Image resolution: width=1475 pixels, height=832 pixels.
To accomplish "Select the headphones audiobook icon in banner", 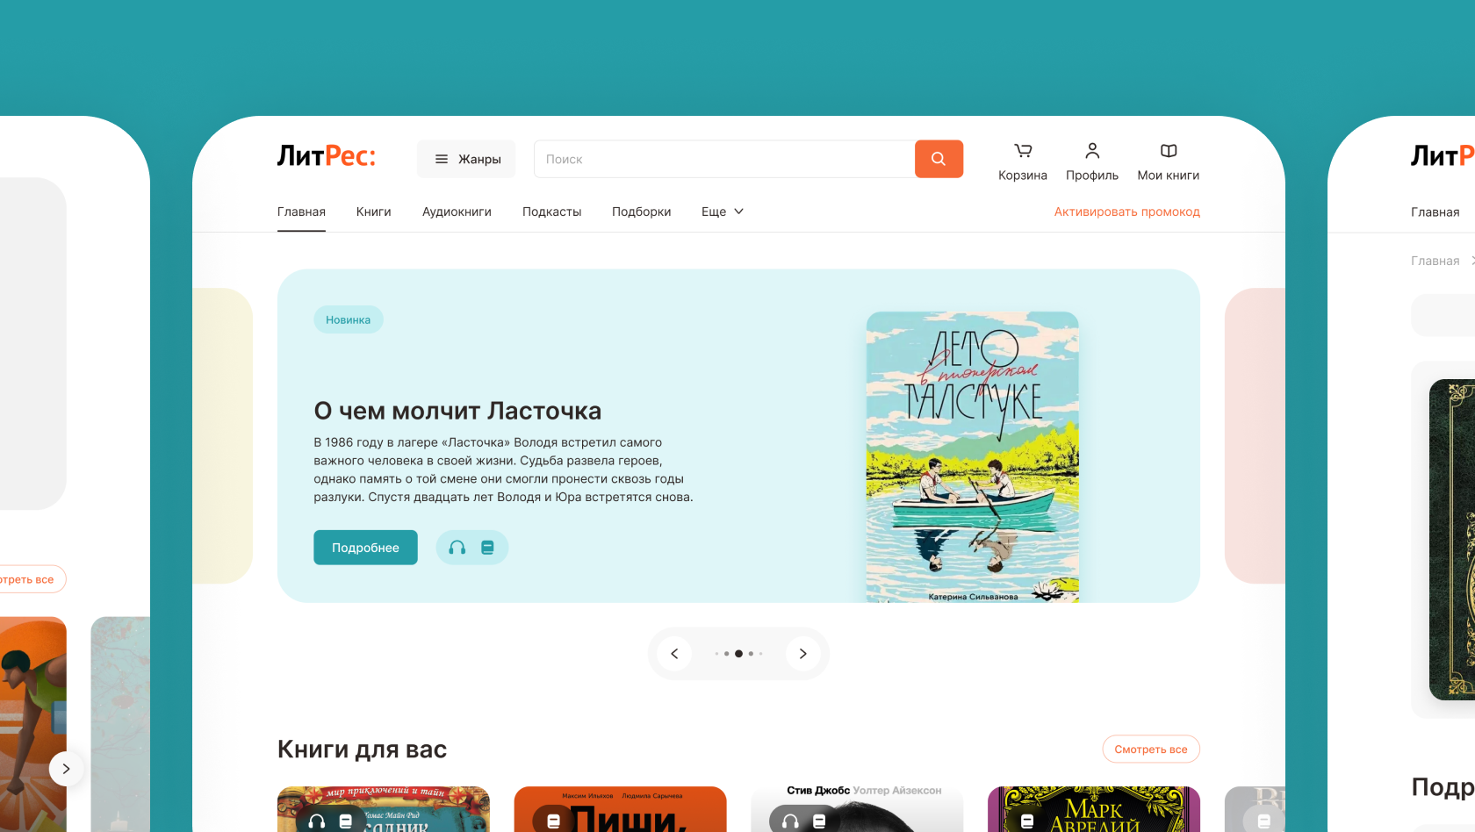I will pos(457,548).
